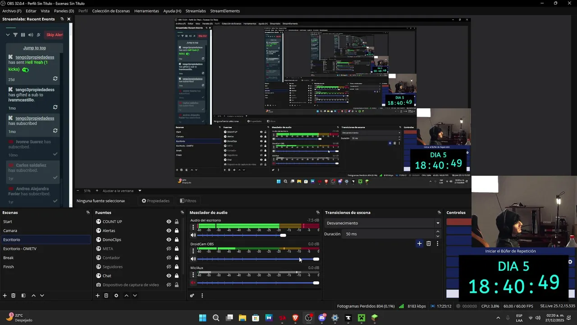Move source down in Fuentes list
Image resolution: width=577 pixels, height=325 pixels.
click(x=135, y=296)
